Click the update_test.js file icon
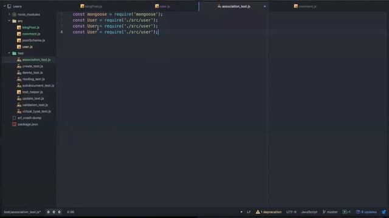Image resolution: width=389 pixels, height=218 pixels. click(19, 98)
